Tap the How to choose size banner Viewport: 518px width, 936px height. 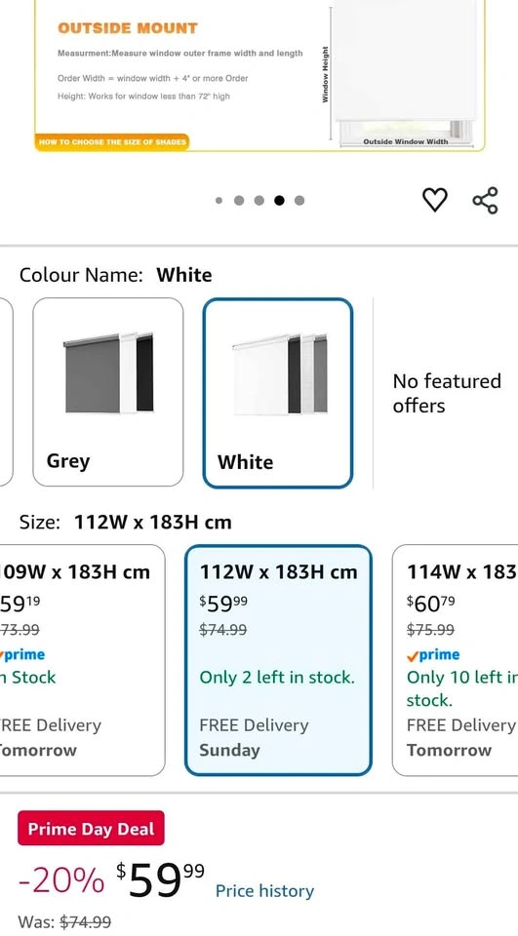coord(112,142)
